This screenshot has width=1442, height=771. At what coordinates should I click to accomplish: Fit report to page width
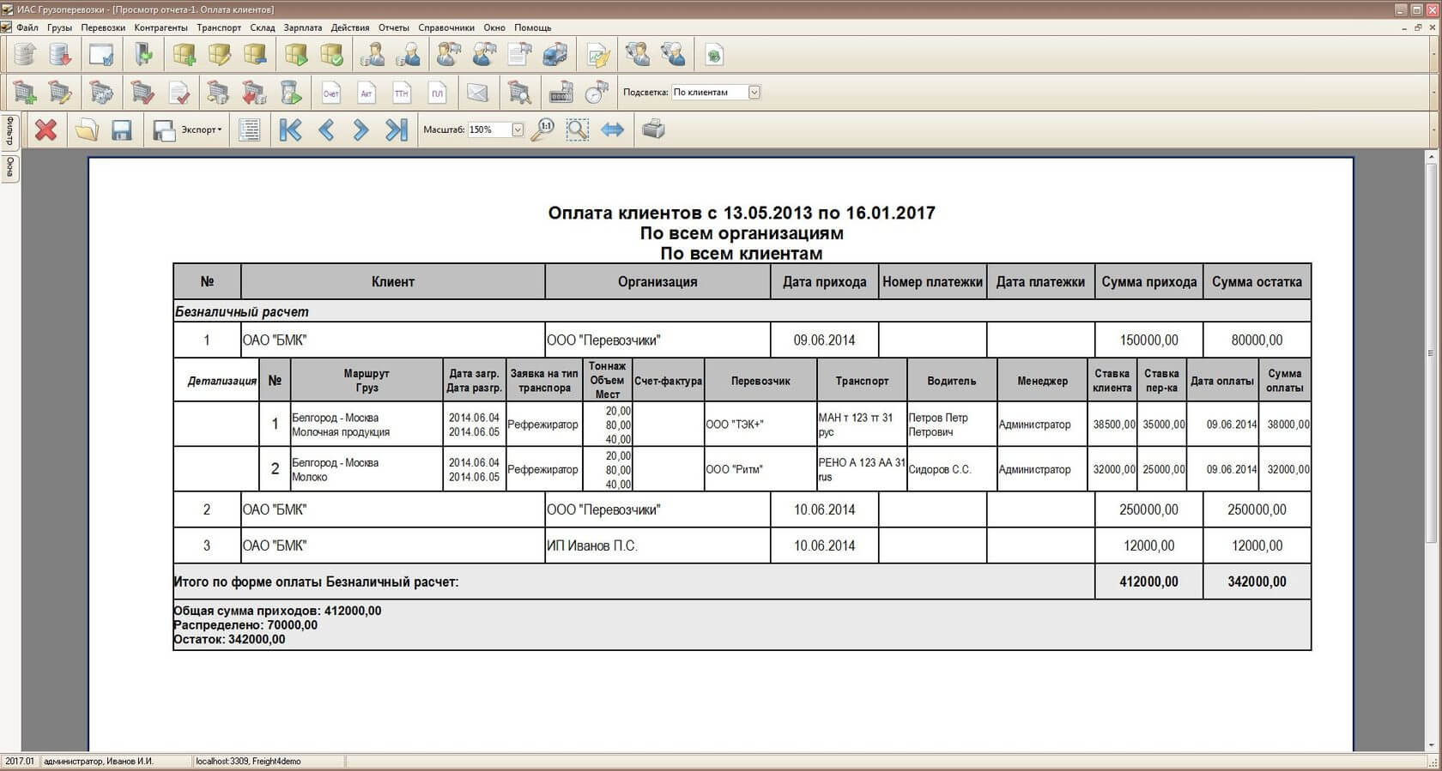pyautogui.click(x=612, y=130)
